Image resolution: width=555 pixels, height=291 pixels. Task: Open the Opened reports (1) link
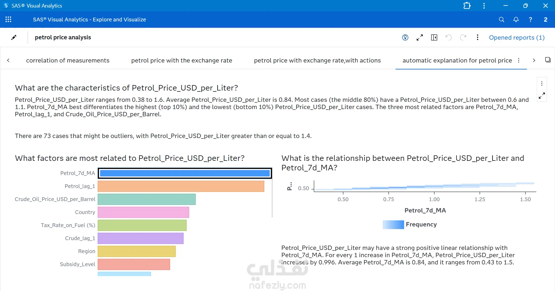click(x=517, y=37)
